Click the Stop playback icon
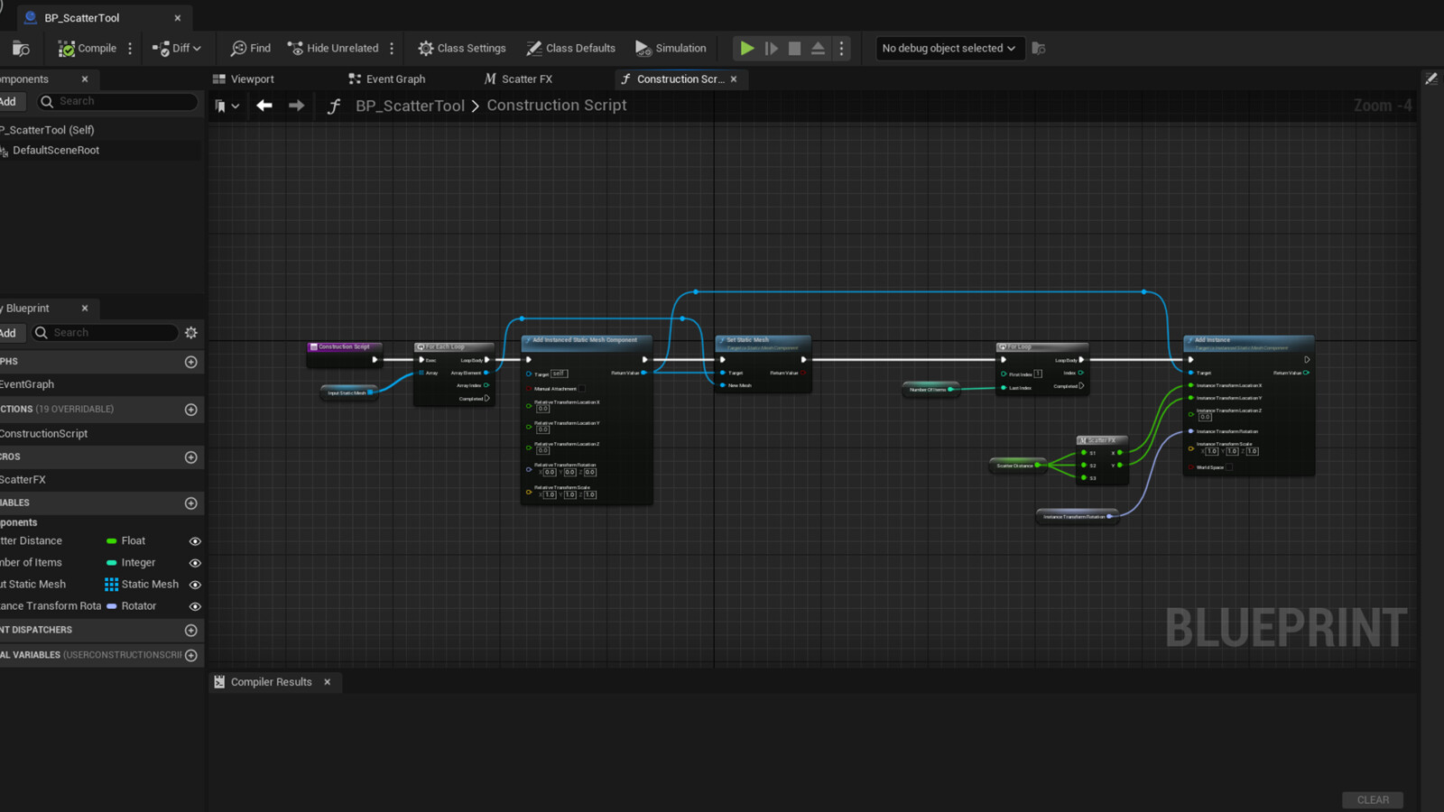The image size is (1444, 812). pos(794,49)
